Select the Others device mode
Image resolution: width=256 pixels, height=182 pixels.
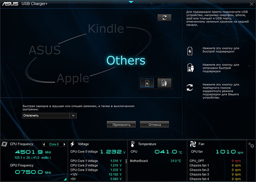click(x=126, y=60)
